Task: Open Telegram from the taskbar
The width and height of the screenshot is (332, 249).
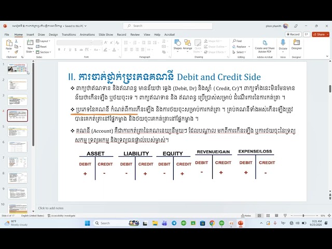Action: point(174,223)
